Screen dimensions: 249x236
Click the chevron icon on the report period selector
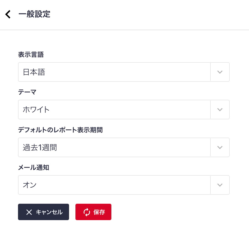[x=220, y=147]
